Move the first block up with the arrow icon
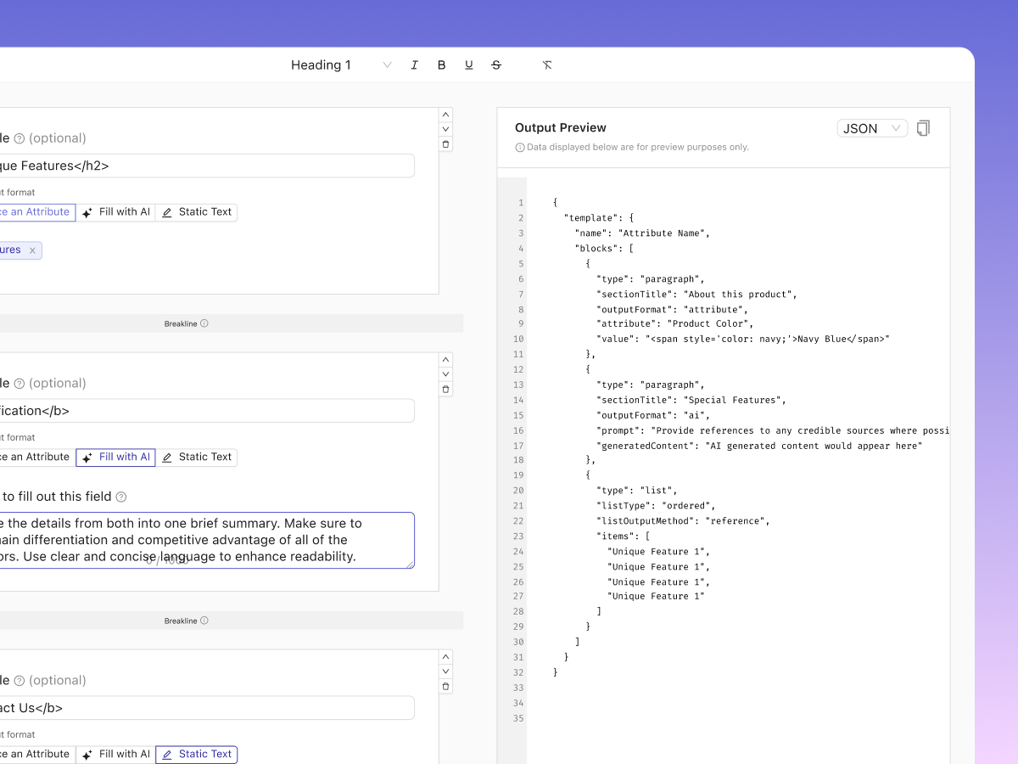 click(445, 114)
